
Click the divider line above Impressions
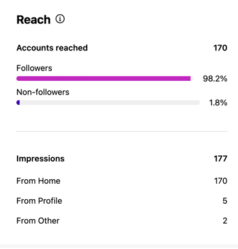pos(122,131)
